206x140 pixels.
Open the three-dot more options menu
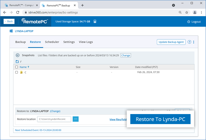click(x=194, y=42)
